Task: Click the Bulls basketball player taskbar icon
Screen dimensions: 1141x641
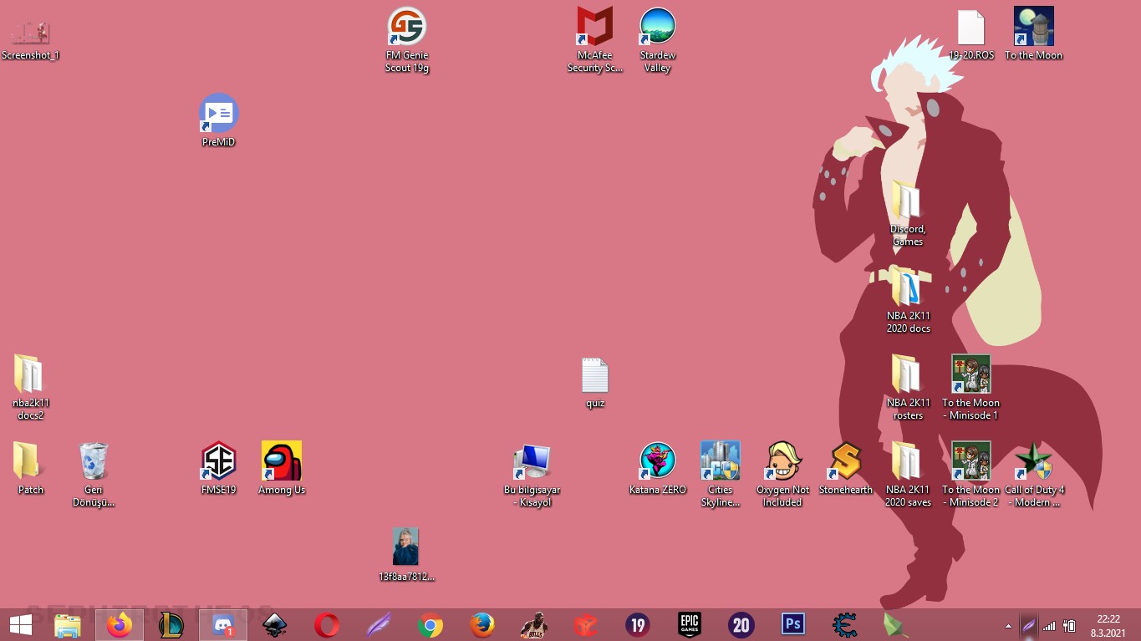Action: point(534,624)
